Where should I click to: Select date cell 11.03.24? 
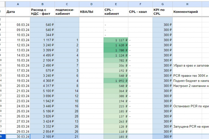(18, 40)
